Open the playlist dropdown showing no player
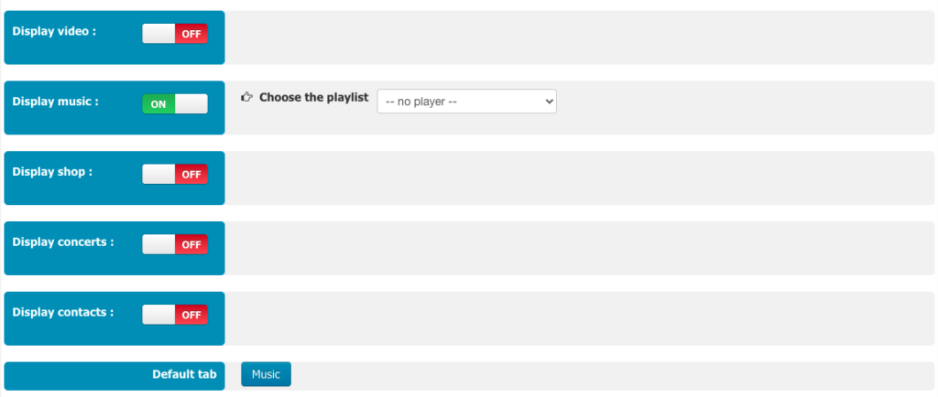 [x=466, y=102]
